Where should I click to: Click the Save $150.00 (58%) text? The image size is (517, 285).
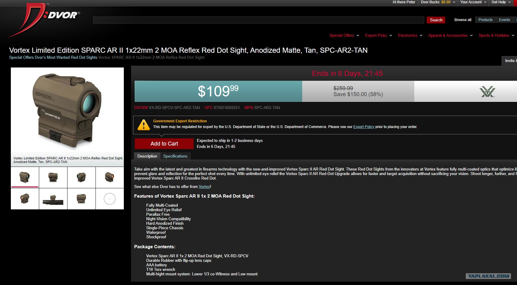(x=358, y=94)
